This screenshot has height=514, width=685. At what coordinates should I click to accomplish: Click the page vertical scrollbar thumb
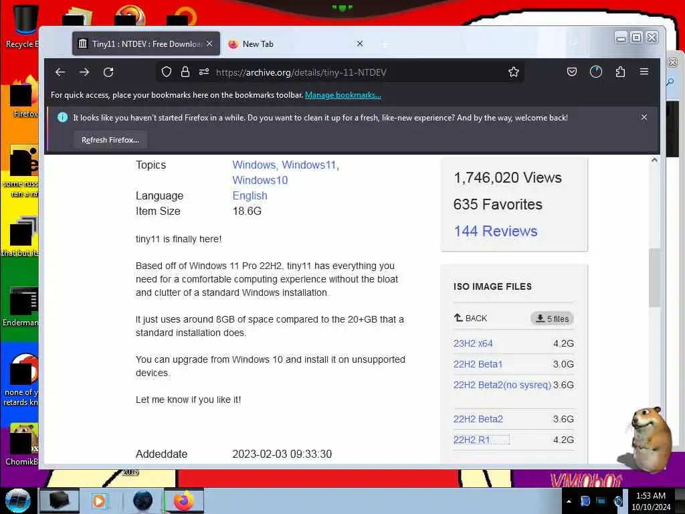654,278
